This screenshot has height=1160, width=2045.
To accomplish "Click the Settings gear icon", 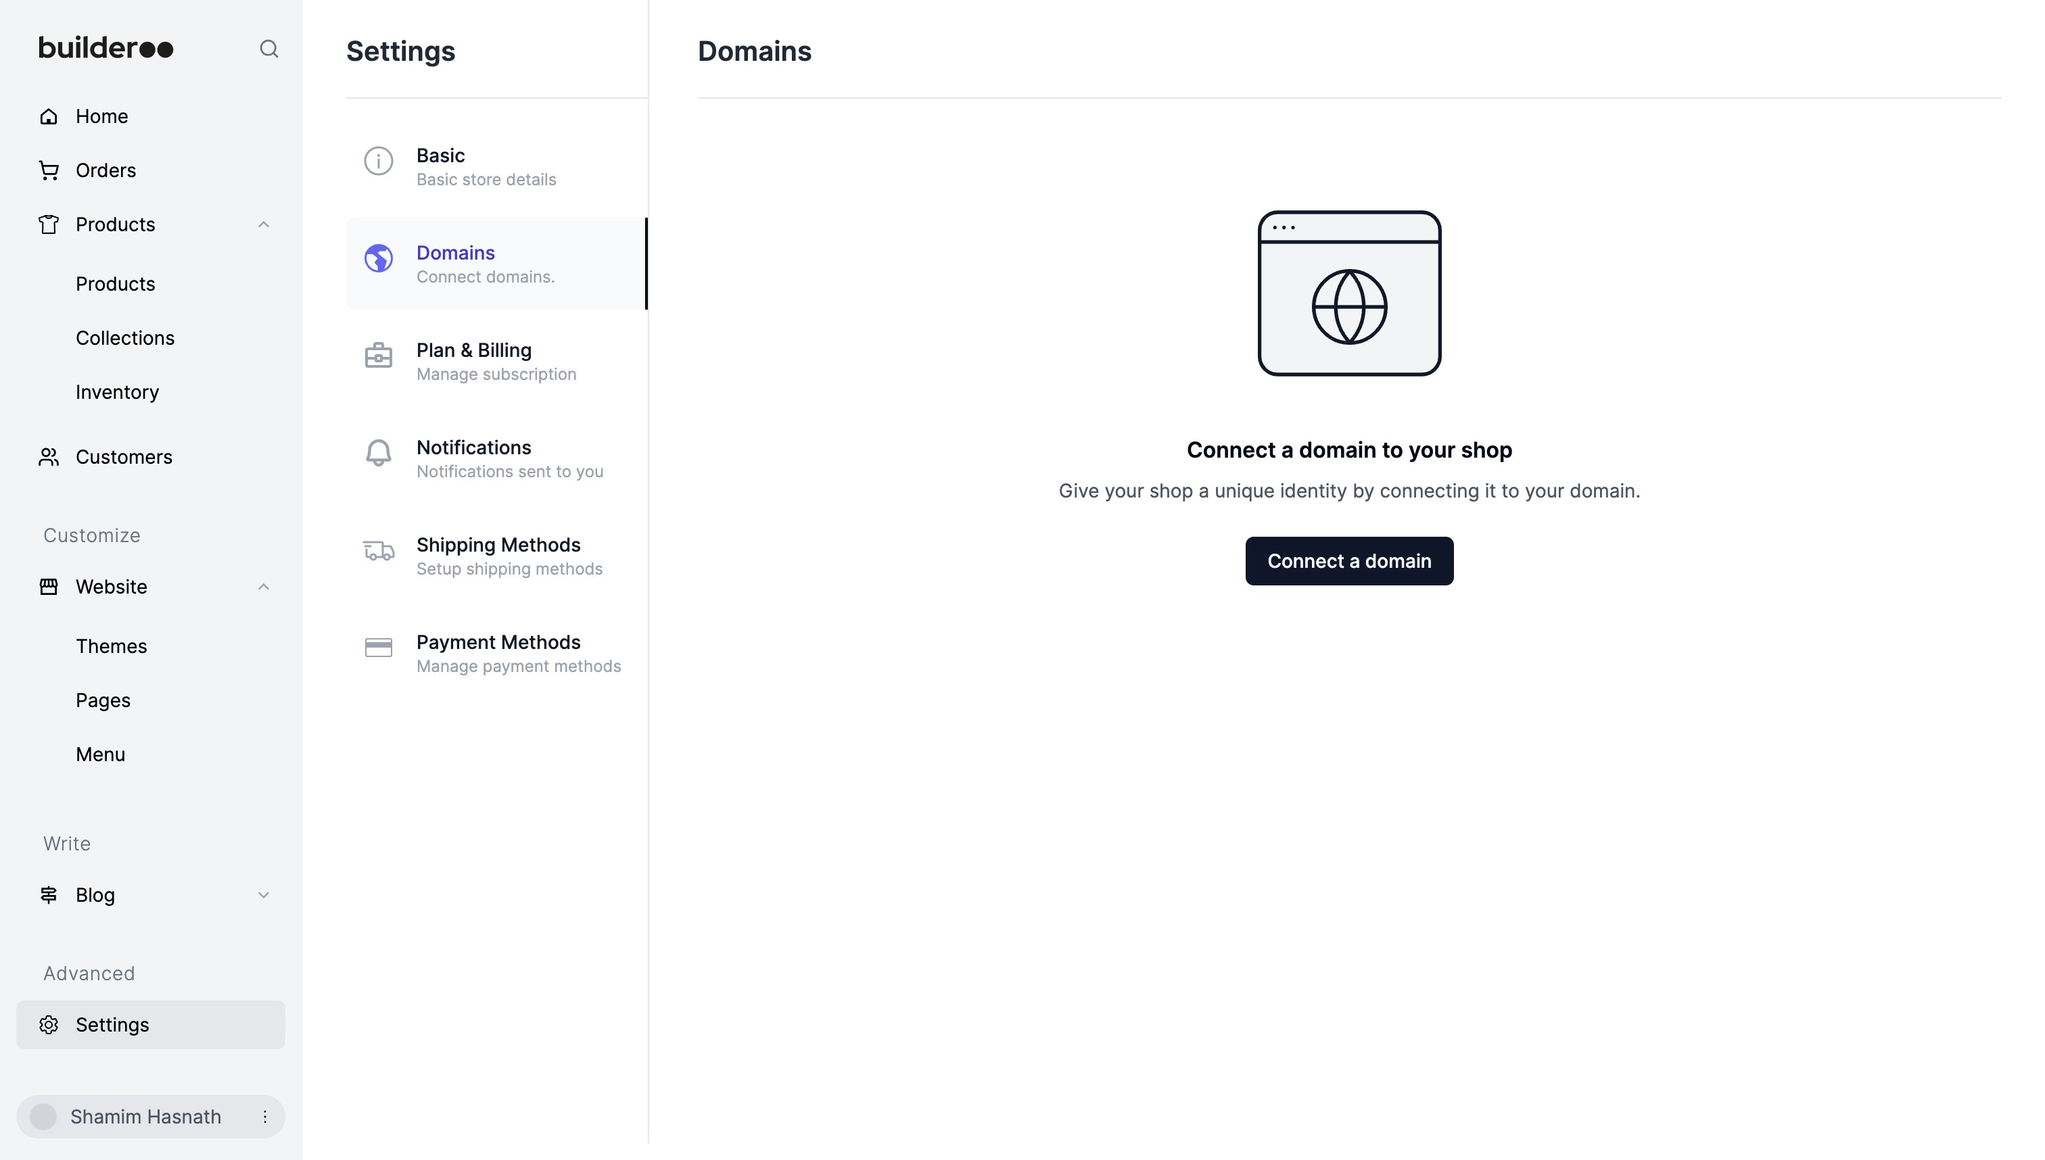I will point(49,1025).
